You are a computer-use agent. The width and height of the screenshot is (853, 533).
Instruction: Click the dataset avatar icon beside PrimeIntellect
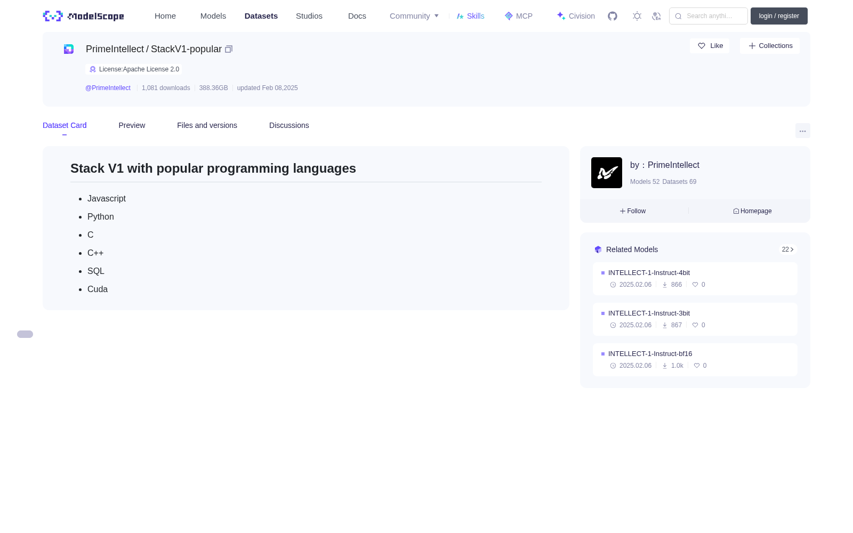(69, 49)
